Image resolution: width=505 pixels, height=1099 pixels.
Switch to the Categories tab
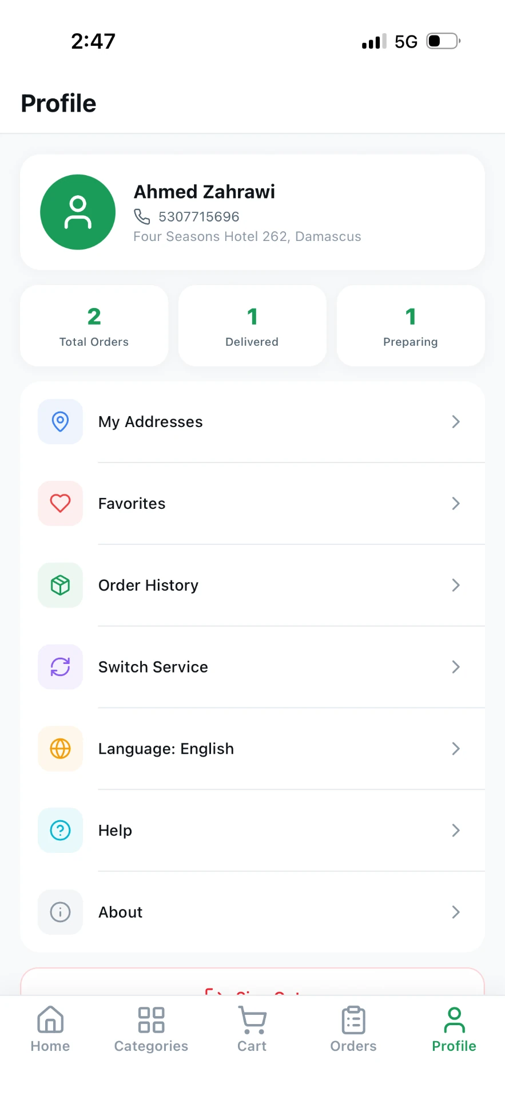point(151,1029)
